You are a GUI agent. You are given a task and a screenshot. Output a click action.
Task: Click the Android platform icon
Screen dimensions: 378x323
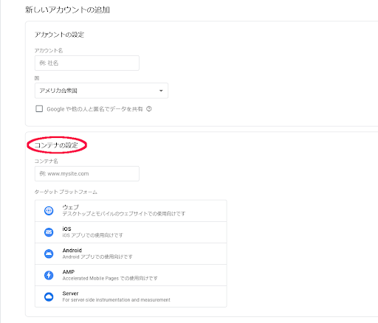[49, 254]
